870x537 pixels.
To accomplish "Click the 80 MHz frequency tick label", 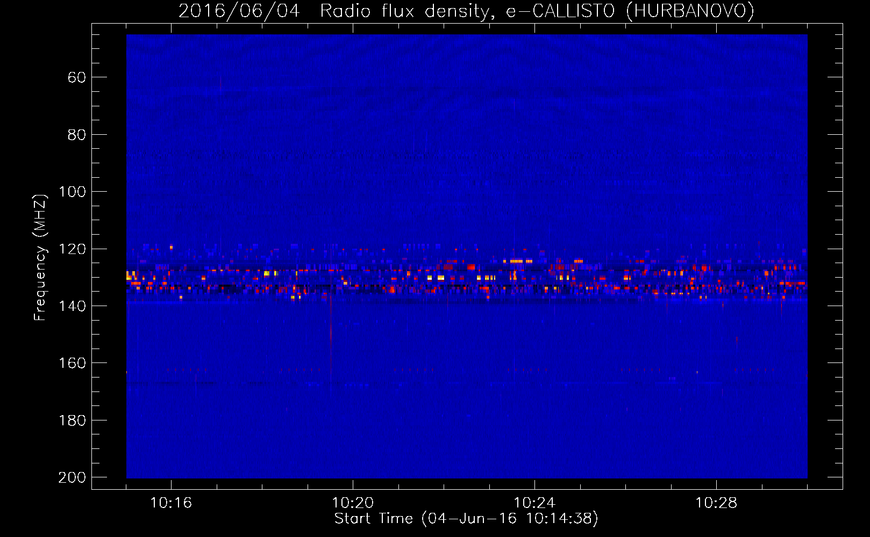I will point(77,135).
